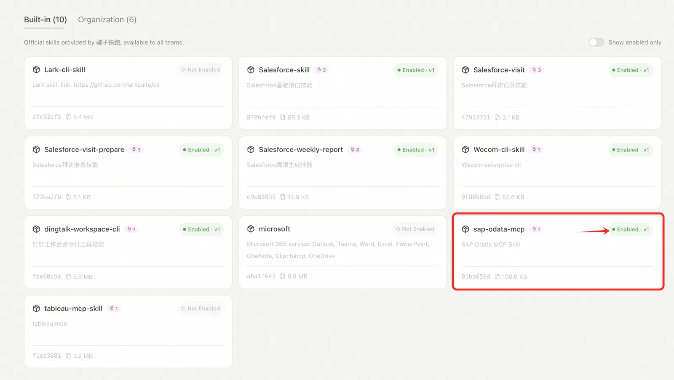Viewport: 674px width, 380px height.
Task: Switch to the Built-in (10) tab
Action: click(x=45, y=19)
